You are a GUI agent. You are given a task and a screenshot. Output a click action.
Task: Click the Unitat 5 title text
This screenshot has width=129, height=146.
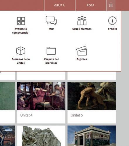(x=77, y=115)
